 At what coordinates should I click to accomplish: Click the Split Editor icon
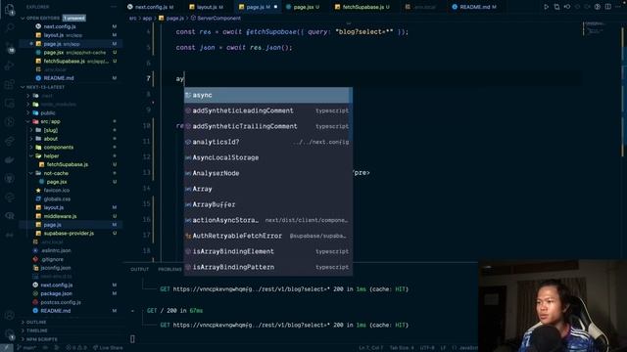[607, 7]
